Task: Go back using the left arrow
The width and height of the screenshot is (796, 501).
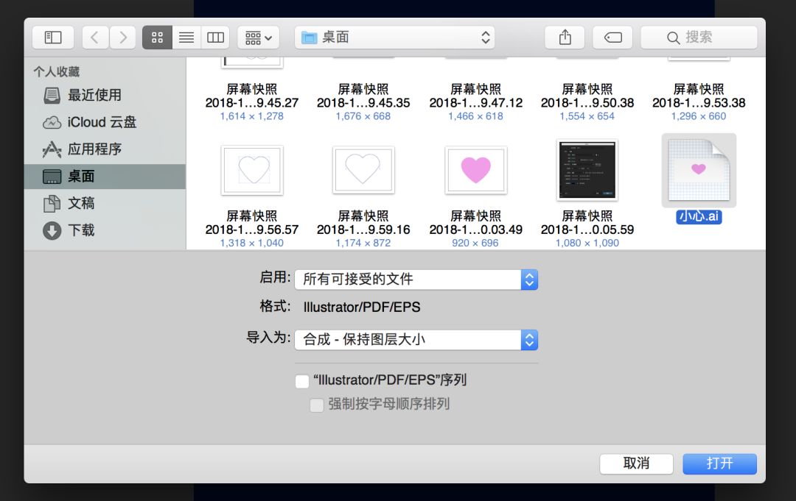Action: pos(95,38)
